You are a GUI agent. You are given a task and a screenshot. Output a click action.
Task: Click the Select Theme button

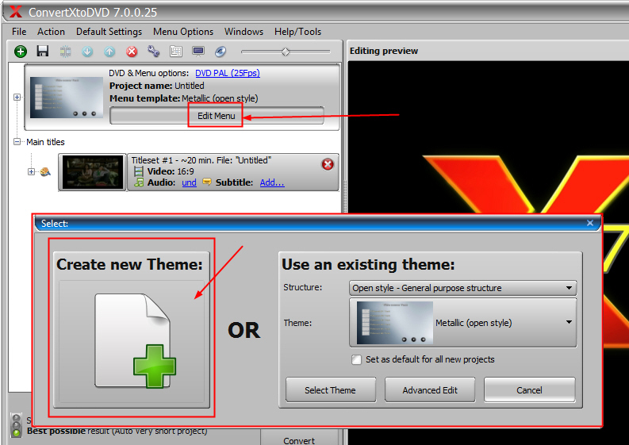pyautogui.click(x=331, y=390)
